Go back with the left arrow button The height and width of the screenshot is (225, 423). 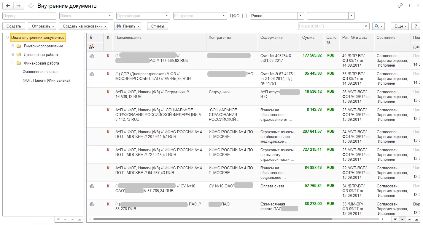(x=8, y=6)
